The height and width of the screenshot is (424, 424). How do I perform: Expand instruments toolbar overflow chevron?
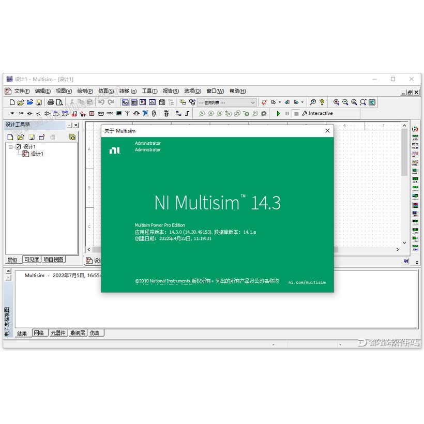pyautogui.click(x=417, y=262)
